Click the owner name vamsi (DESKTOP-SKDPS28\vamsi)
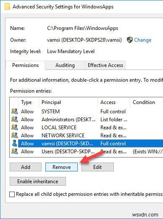 coord(84,40)
